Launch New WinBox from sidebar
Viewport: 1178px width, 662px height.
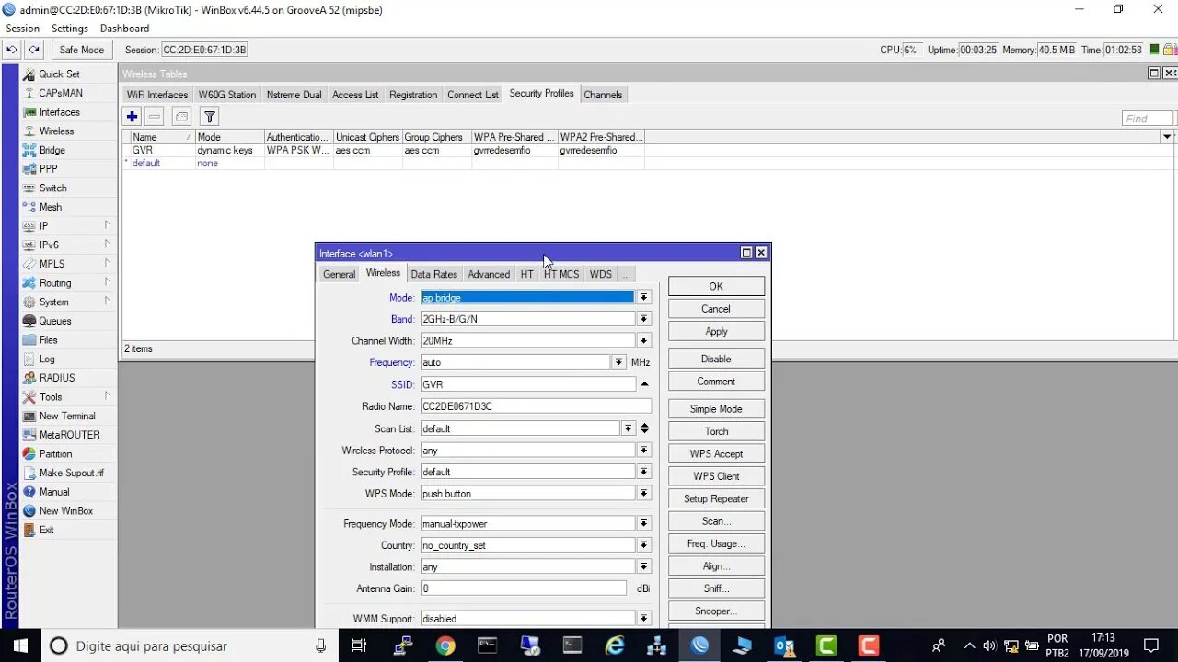pos(65,511)
